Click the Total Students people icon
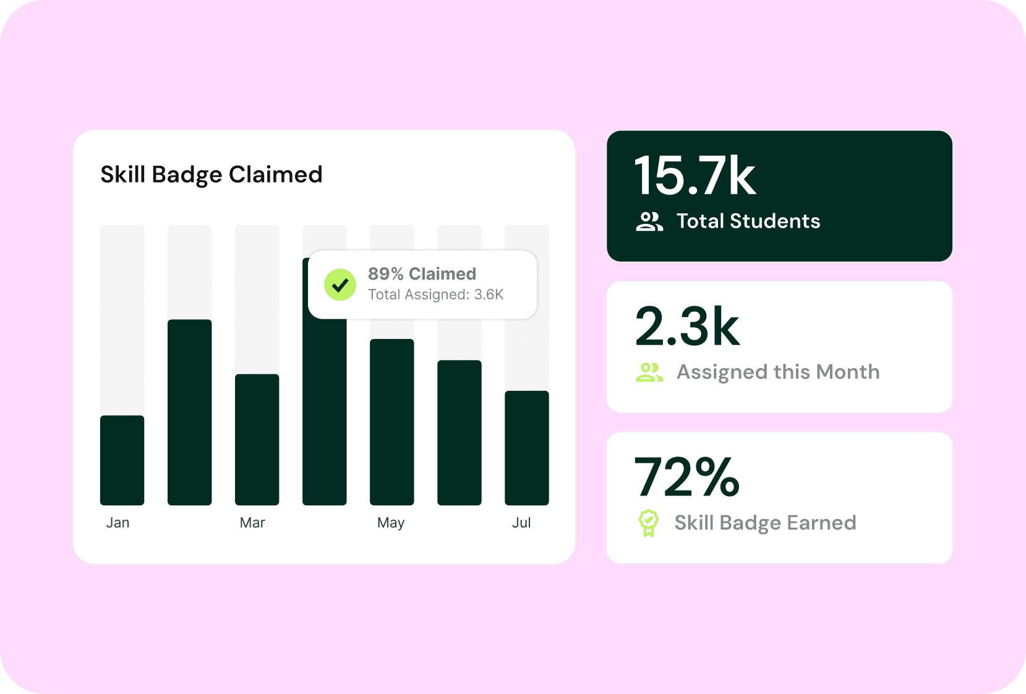 (x=649, y=221)
